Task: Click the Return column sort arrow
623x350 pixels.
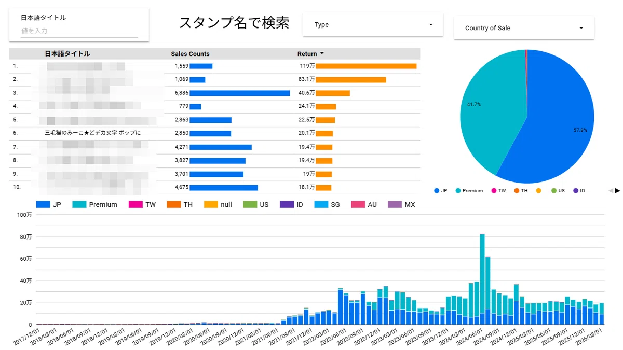Action: coord(322,53)
